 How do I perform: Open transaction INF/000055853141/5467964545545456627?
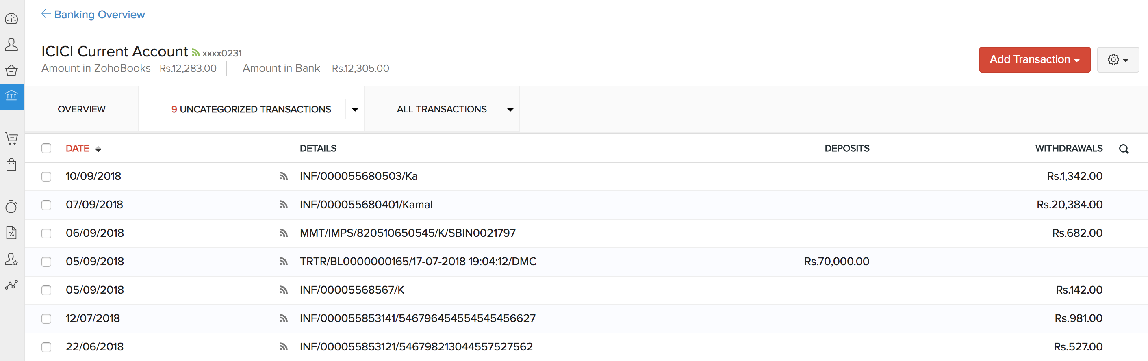(x=418, y=319)
